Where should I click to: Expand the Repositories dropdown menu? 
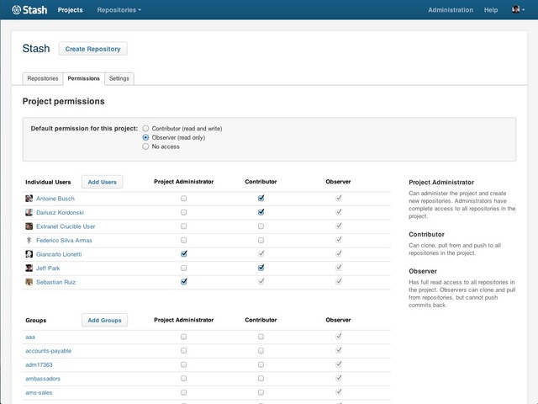pos(119,10)
